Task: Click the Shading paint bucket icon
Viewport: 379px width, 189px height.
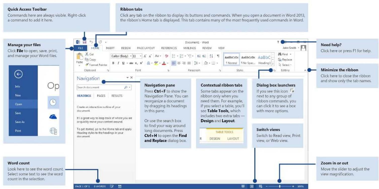Action: pos(205,63)
